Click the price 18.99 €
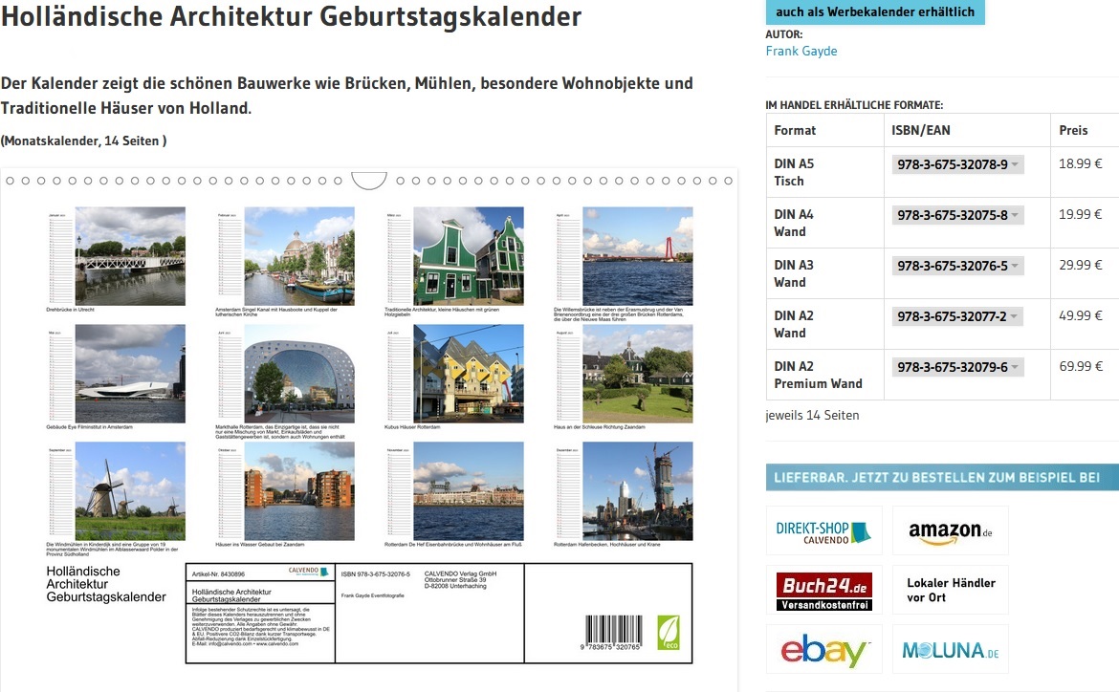Screen dimensions: 1119x692 1081,164
